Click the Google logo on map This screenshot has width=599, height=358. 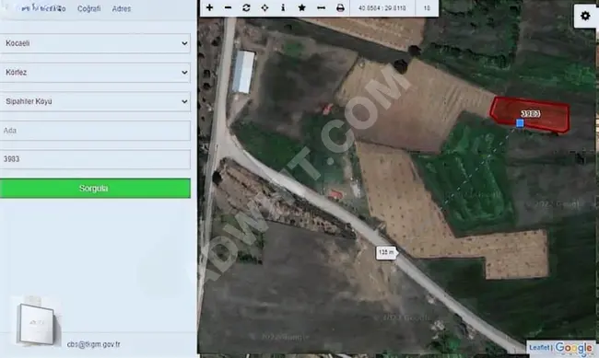(573, 347)
